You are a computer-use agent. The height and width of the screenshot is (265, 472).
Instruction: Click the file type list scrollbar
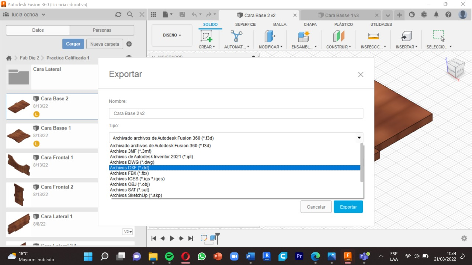[x=362, y=163]
